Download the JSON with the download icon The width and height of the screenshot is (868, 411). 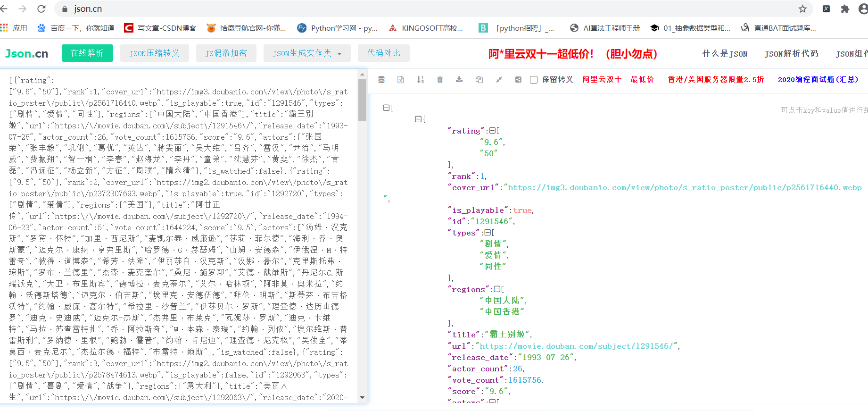click(459, 80)
